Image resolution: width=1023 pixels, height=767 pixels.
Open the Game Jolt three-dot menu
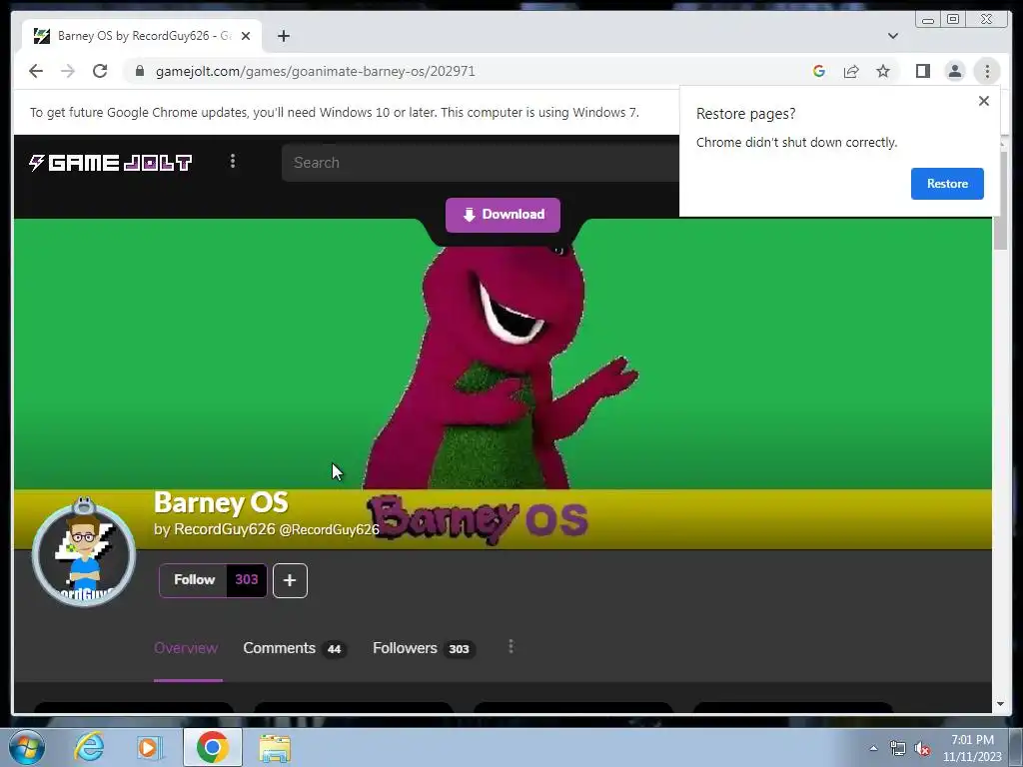(233, 161)
